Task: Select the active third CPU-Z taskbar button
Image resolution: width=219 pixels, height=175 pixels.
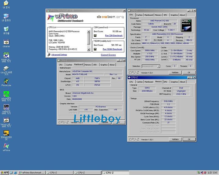Action: click(115, 173)
